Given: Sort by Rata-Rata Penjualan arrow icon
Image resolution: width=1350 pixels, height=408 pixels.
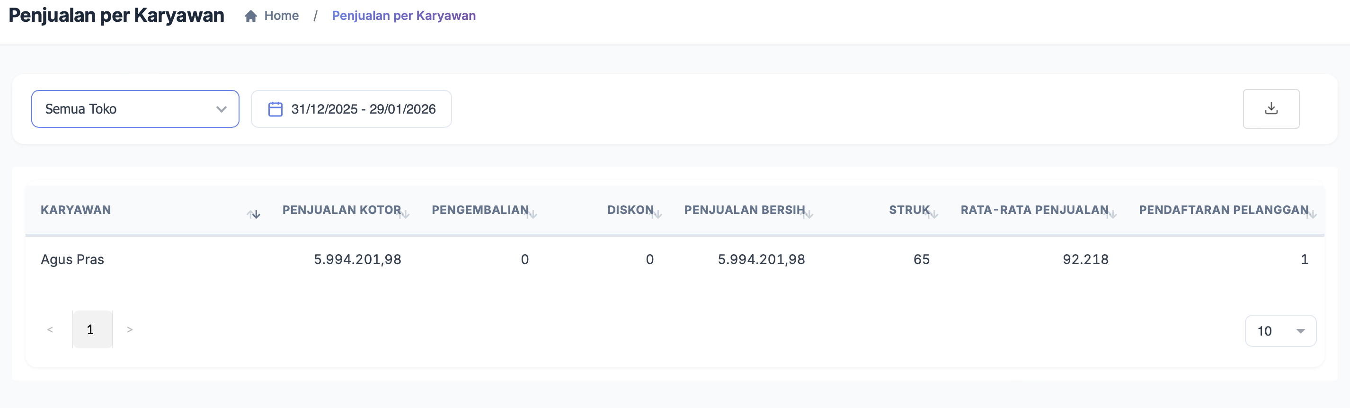Looking at the screenshot, I should [x=1111, y=214].
